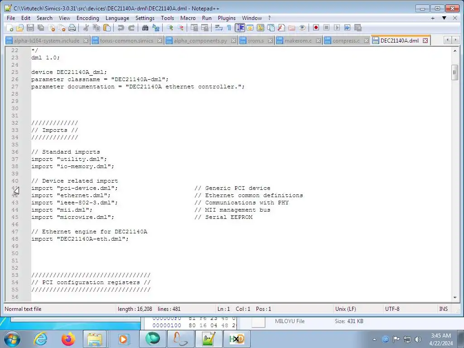Create a new file with toolbar icon
This screenshot has width=464, height=348.
pyautogui.click(x=10, y=28)
